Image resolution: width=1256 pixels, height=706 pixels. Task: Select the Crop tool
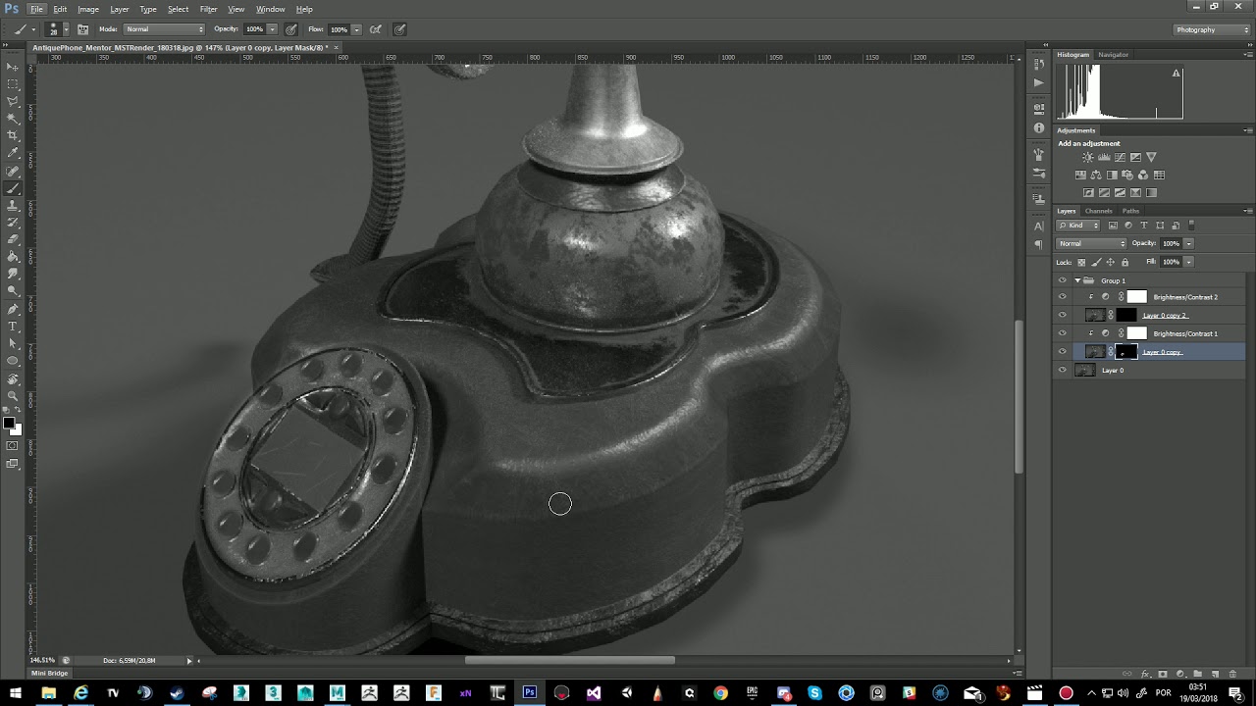point(13,135)
